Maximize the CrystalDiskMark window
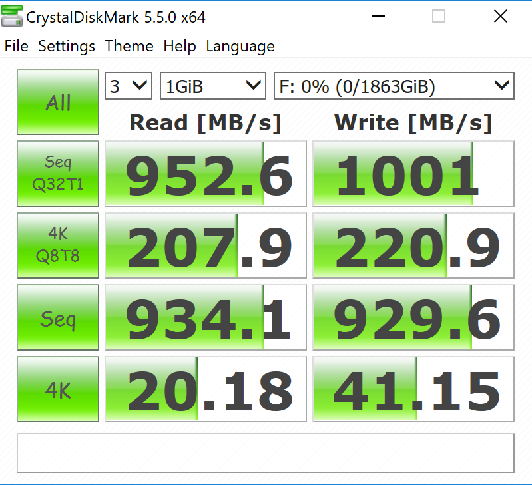Image resolution: width=532 pixels, height=485 pixels. coord(439,16)
